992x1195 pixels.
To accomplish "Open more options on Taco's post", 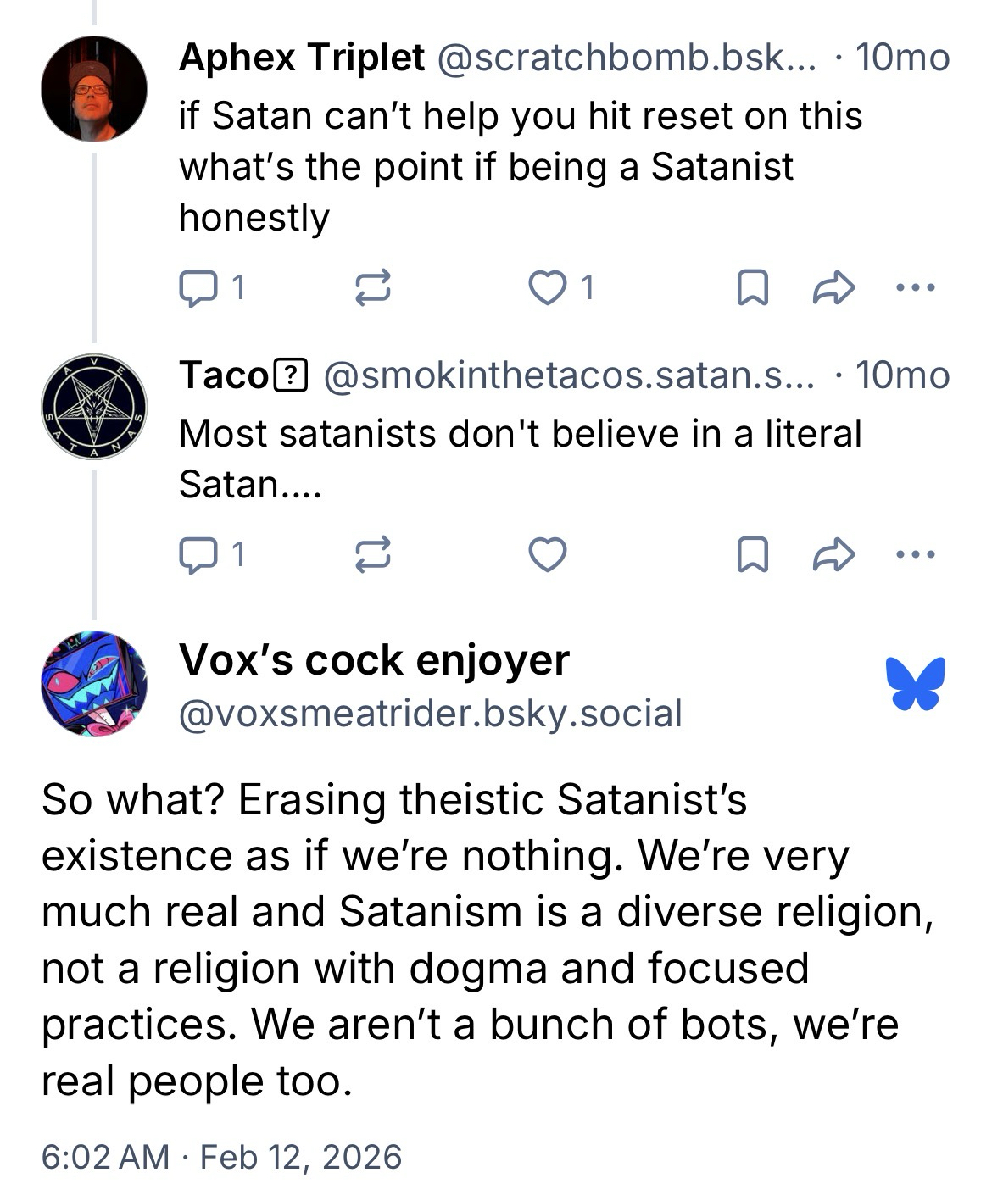I will click(915, 555).
